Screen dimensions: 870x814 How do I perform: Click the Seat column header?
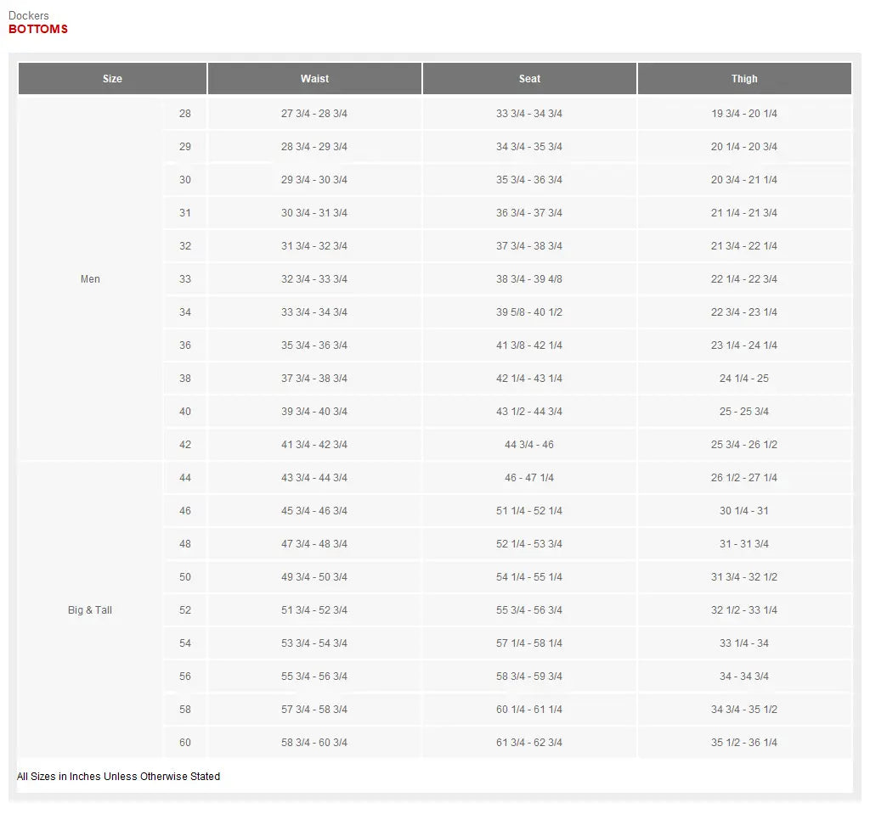pyautogui.click(x=529, y=79)
